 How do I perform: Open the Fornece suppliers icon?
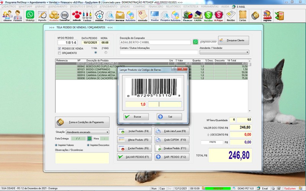click(18, 16)
